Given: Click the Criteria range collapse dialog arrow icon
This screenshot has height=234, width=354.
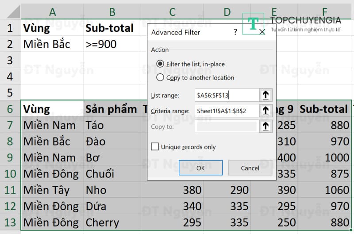Looking at the screenshot, I should click(265, 111).
